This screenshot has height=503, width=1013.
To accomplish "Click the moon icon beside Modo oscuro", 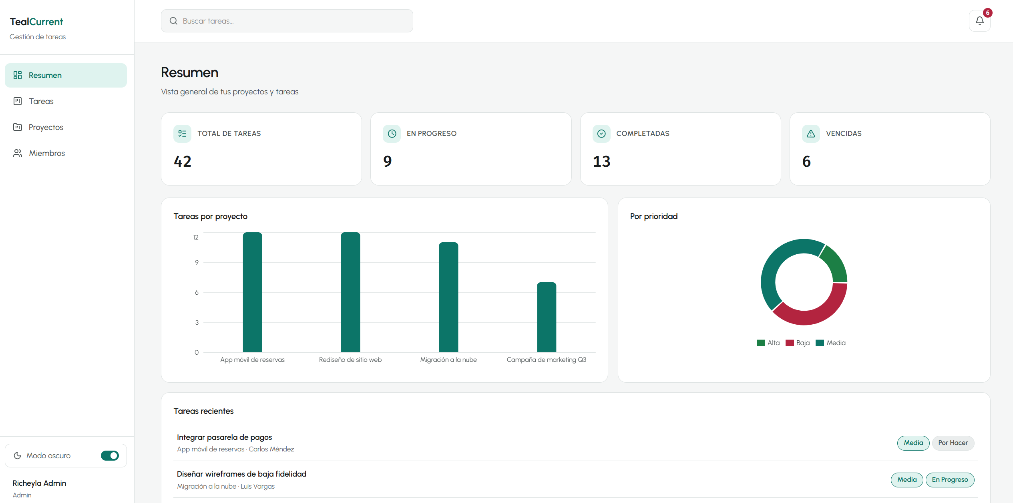I will [x=18, y=455].
